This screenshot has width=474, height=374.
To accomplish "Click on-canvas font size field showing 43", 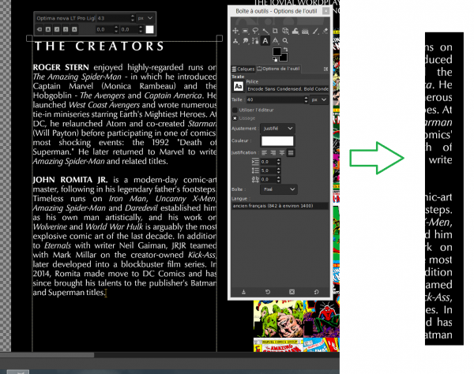I will pyautogui.click(x=113, y=18).
